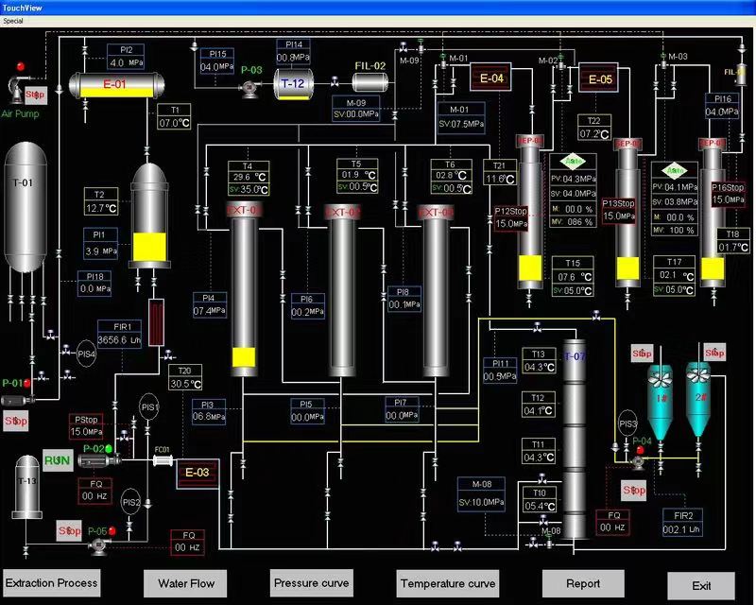Select the T-12 tank icon
This screenshot has height=605, width=756.
click(x=293, y=84)
